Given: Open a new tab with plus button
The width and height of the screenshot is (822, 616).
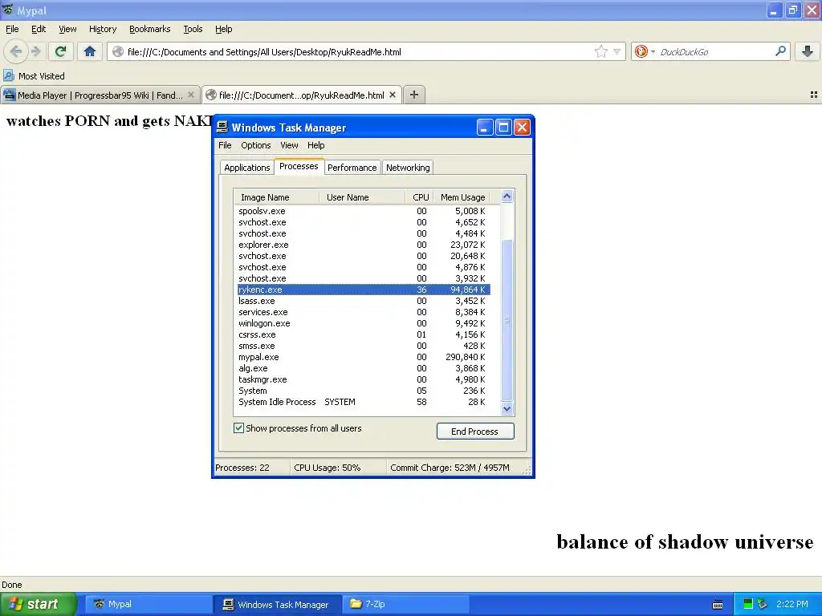Looking at the screenshot, I should [414, 95].
